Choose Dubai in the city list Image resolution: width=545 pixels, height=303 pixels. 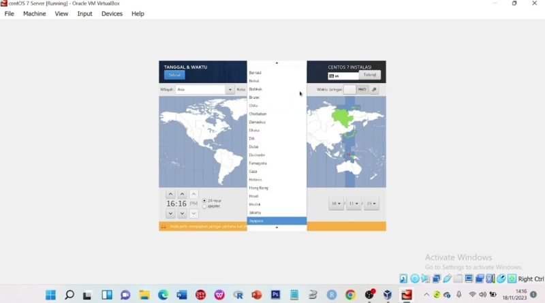[x=277, y=146]
